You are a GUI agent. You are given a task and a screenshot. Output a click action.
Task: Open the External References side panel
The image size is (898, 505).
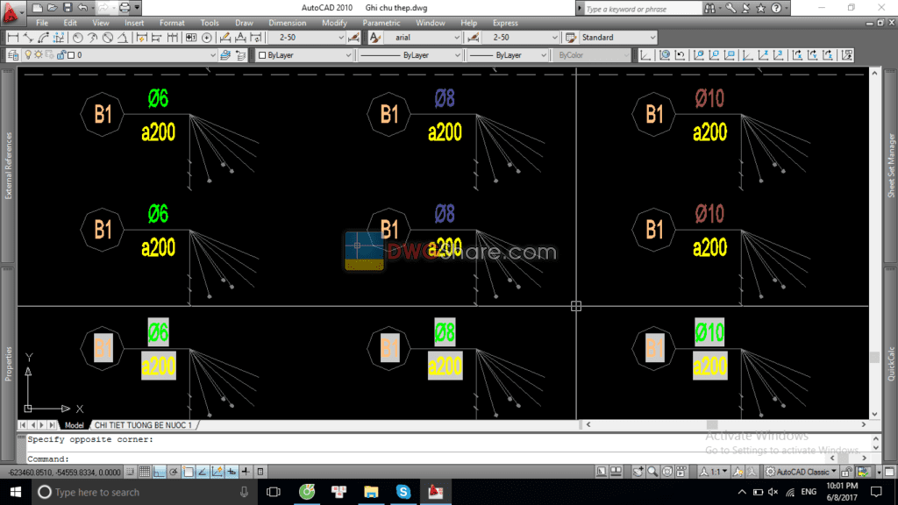pos(9,166)
